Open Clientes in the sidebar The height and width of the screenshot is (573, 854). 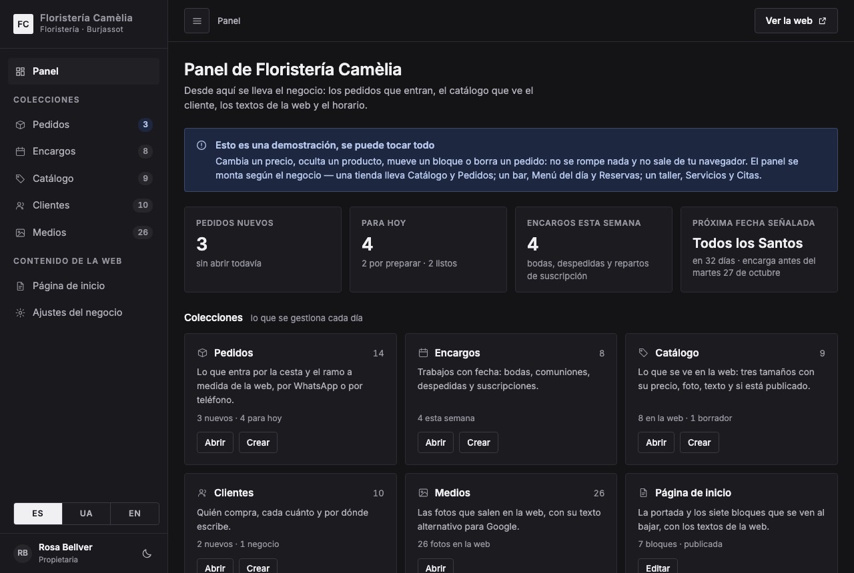83,205
